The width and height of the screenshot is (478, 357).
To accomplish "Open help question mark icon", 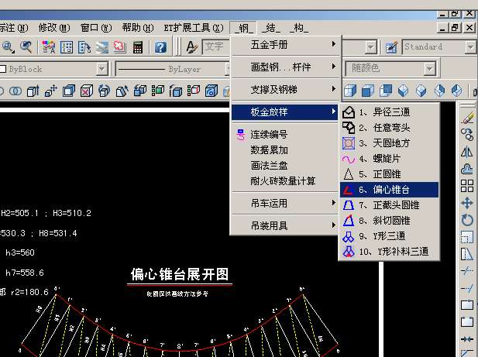I will (160, 47).
